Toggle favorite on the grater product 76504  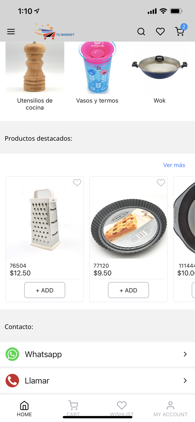pyautogui.click(x=77, y=183)
